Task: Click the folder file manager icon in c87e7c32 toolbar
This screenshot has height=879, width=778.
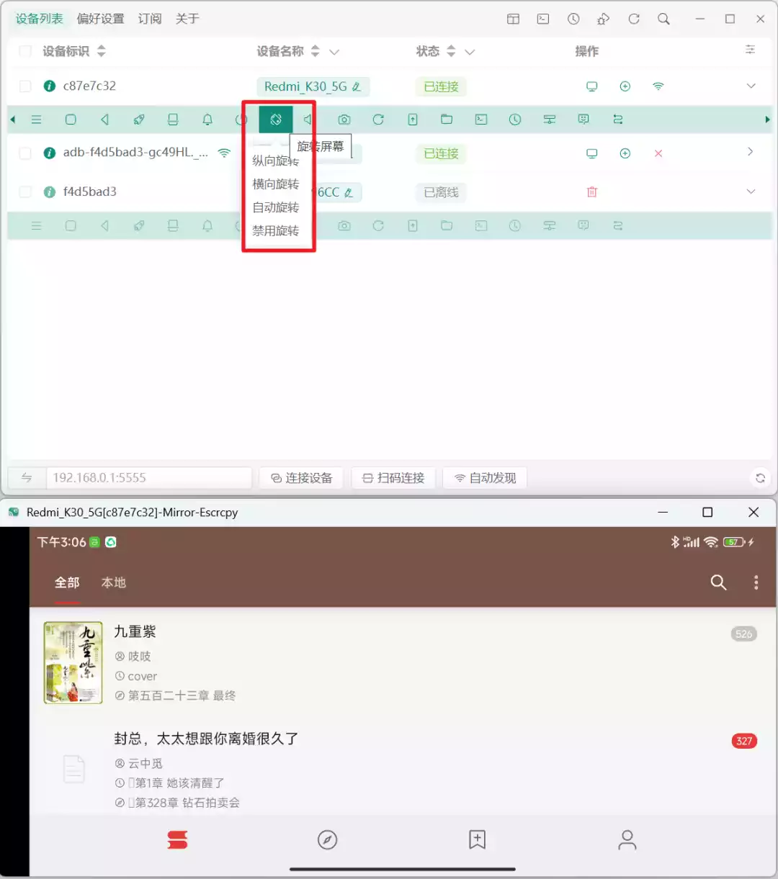Action: coord(447,120)
